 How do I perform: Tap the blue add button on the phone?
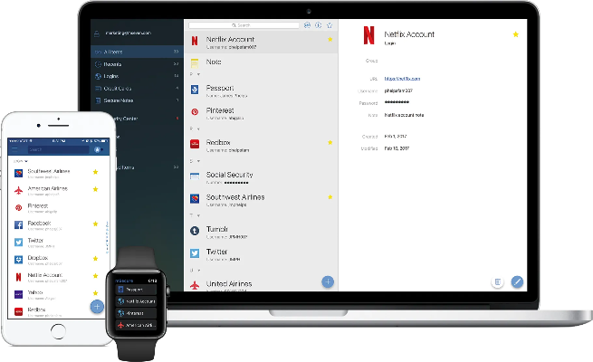pyautogui.click(x=96, y=306)
